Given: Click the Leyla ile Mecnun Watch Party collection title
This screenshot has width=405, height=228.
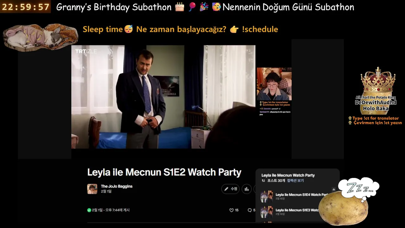Looking at the screenshot, I should pos(288,175).
